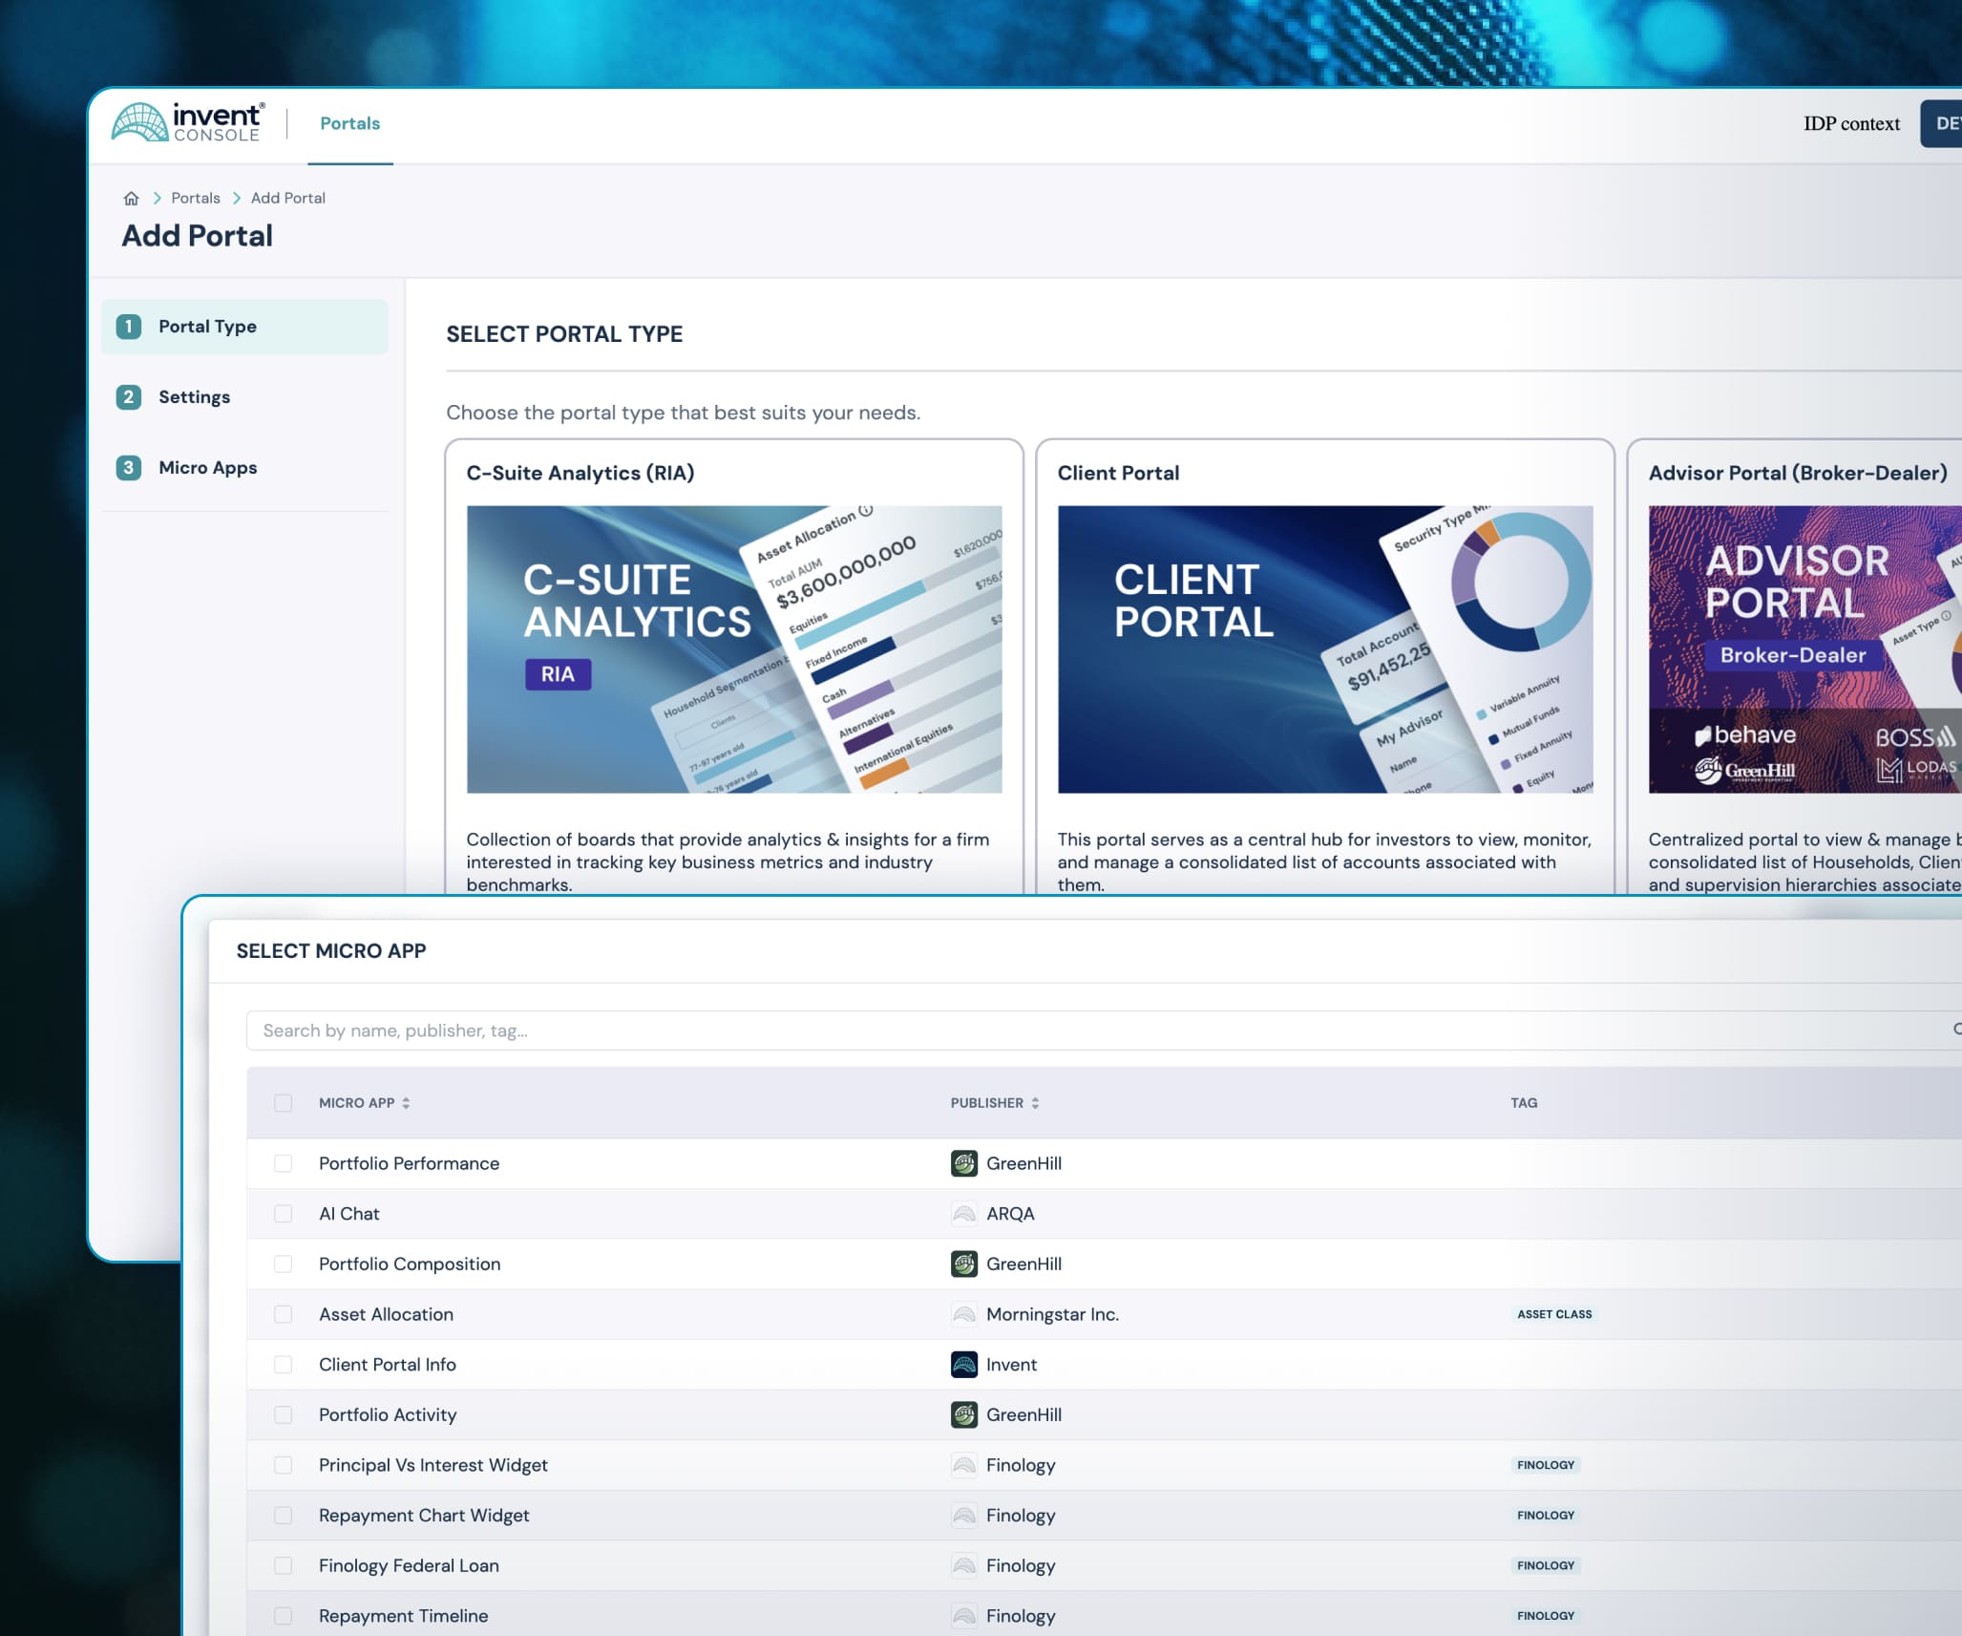Click the step 1 Portal Type number badge
This screenshot has height=1636, width=1962.
click(x=129, y=327)
